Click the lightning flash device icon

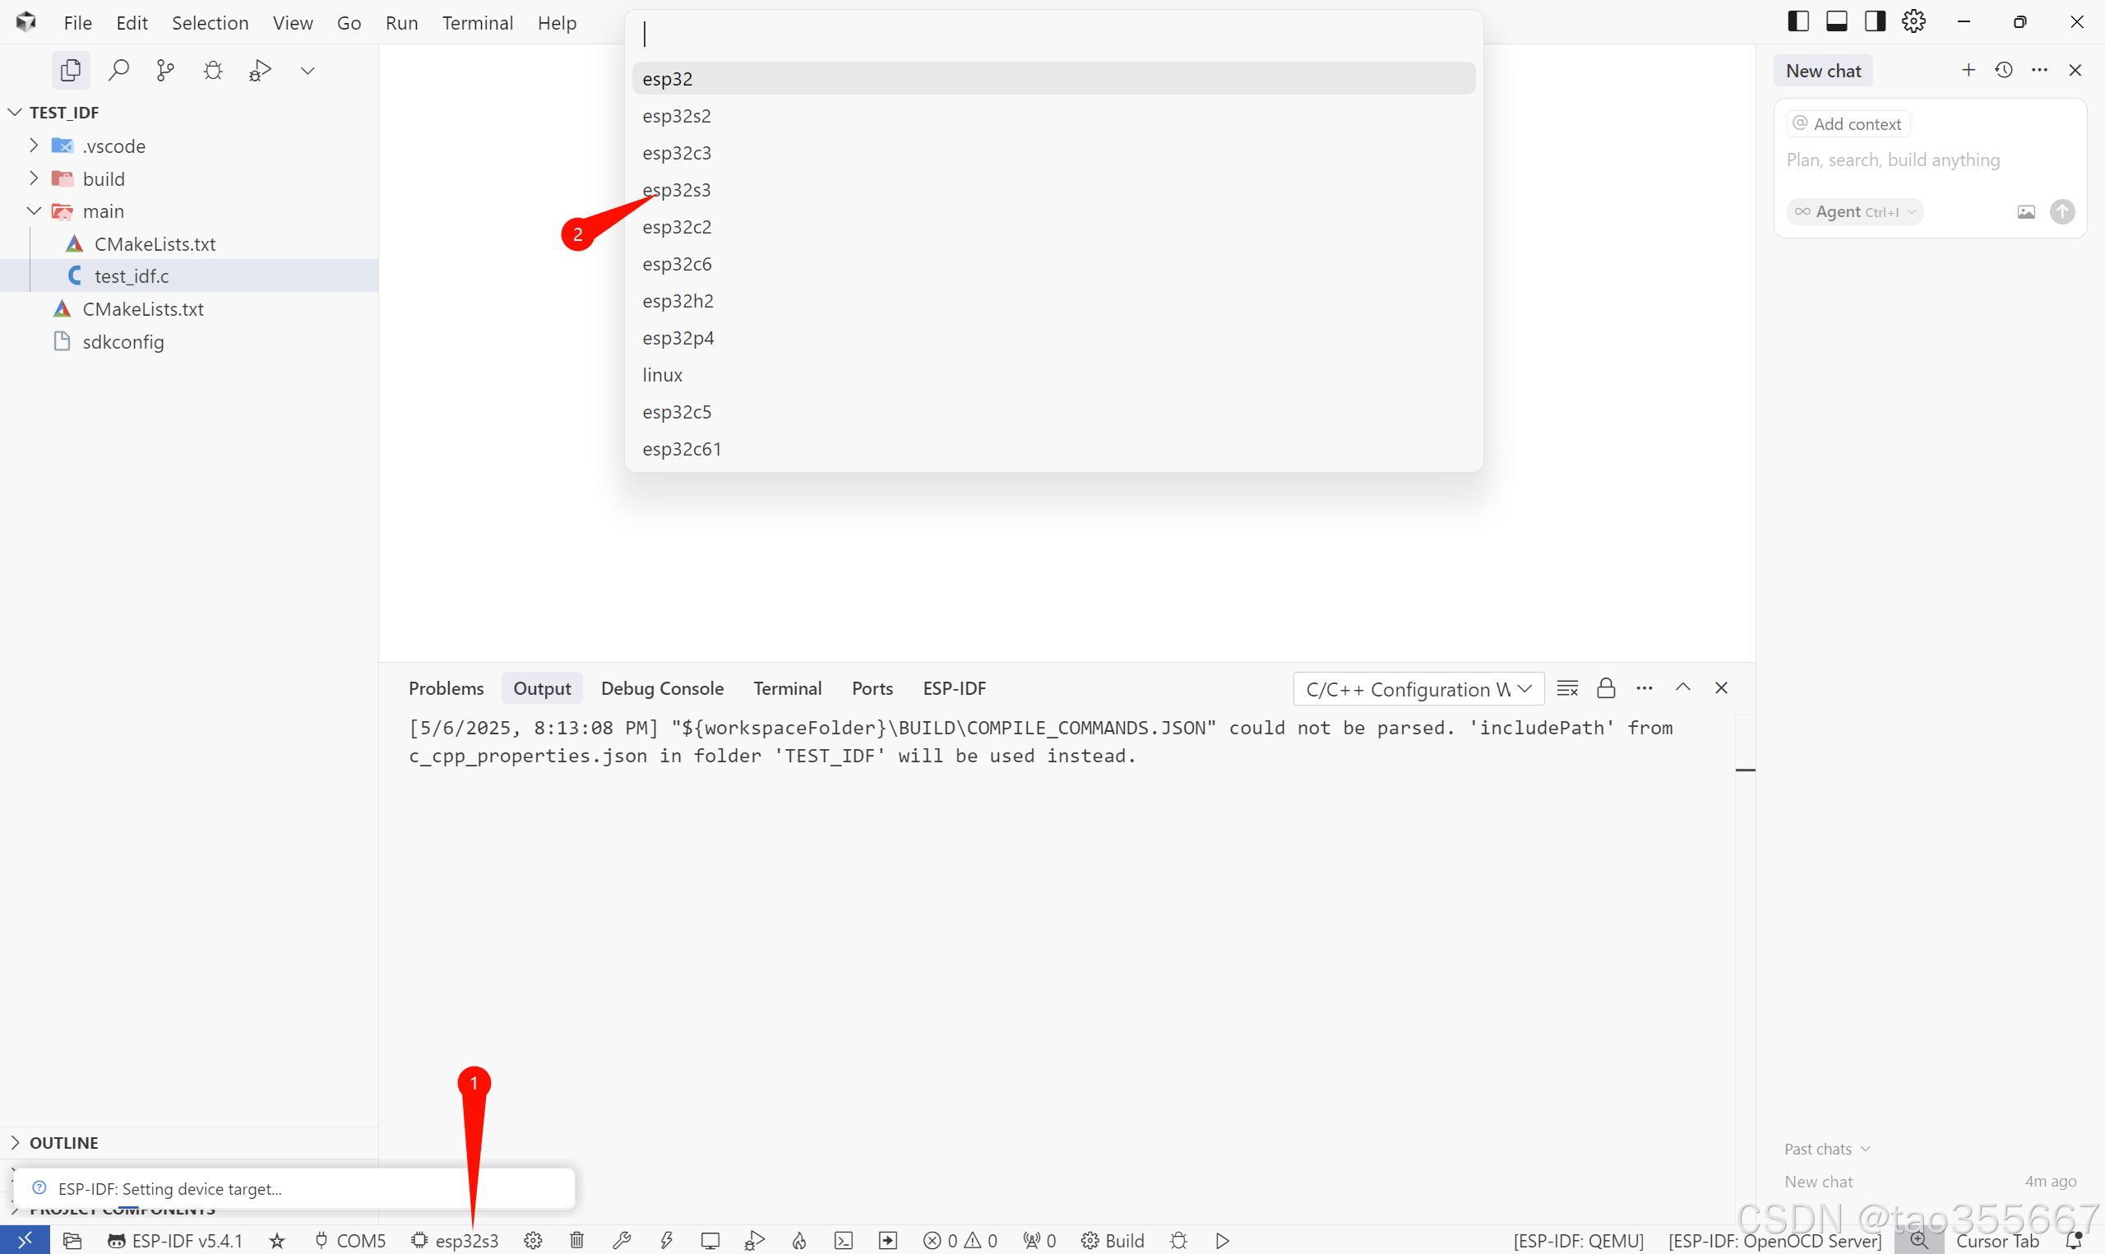[x=667, y=1240]
